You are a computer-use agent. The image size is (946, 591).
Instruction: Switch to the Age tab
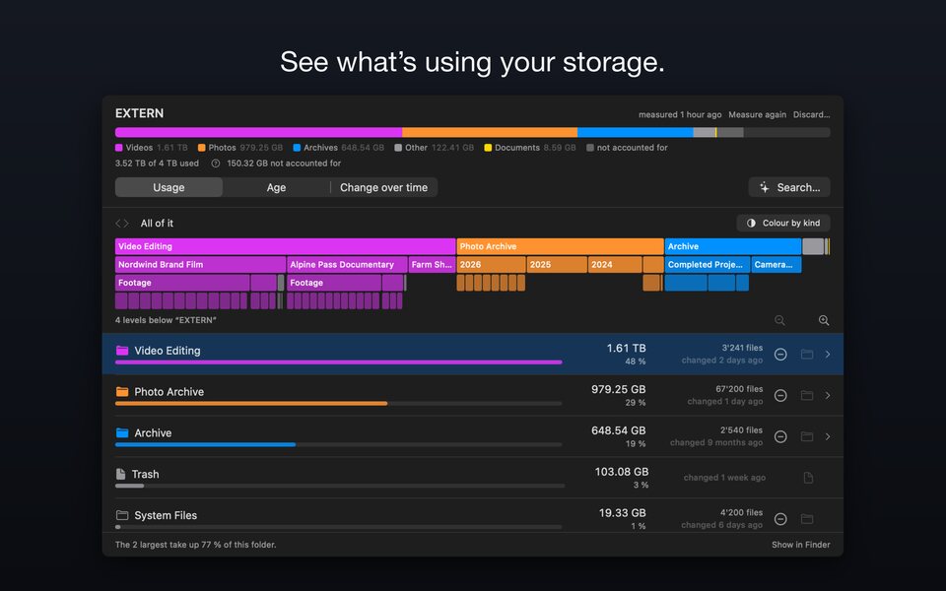tap(276, 187)
